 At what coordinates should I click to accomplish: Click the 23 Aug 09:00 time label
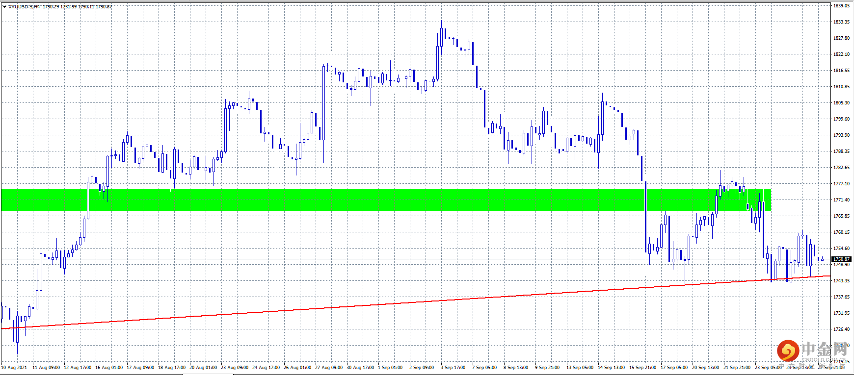pos(235,368)
